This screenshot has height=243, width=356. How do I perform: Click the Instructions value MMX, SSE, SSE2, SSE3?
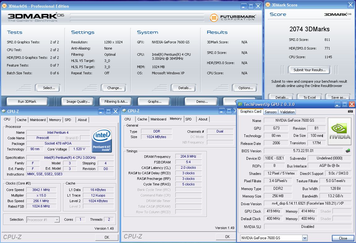click(70, 174)
